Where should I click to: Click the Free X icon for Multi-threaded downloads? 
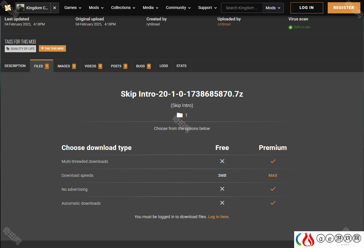(x=222, y=161)
